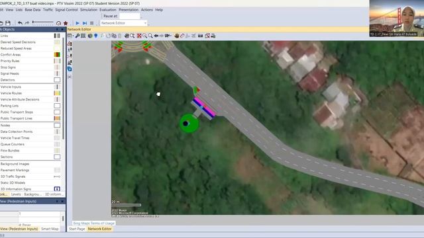Click Public Transport Lines color swatch
Screen dimensions: 424x238
tap(57, 118)
